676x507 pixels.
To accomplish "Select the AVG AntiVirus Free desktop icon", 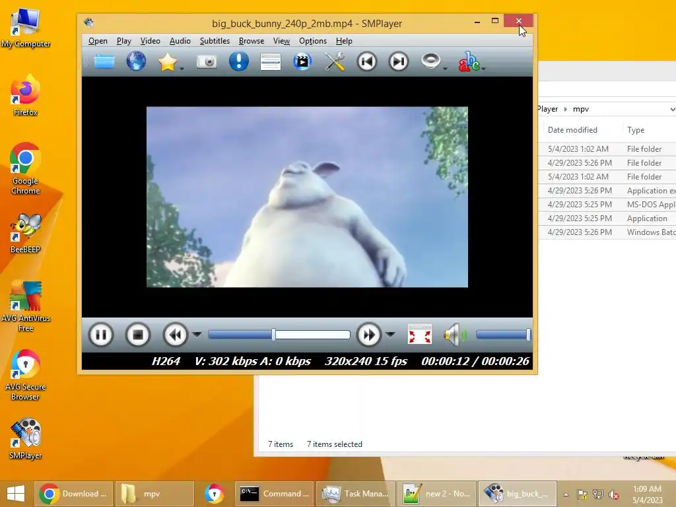I will (26, 306).
